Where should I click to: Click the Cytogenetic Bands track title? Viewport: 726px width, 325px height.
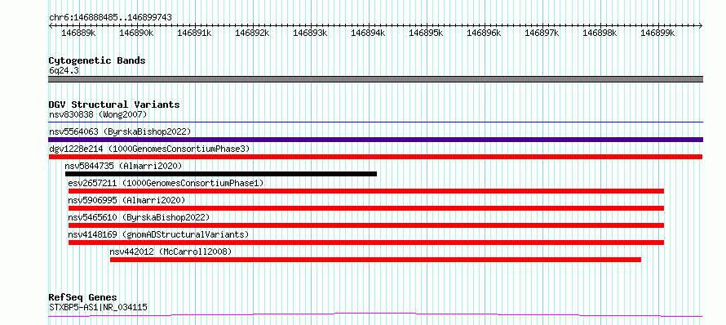coord(97,60)
